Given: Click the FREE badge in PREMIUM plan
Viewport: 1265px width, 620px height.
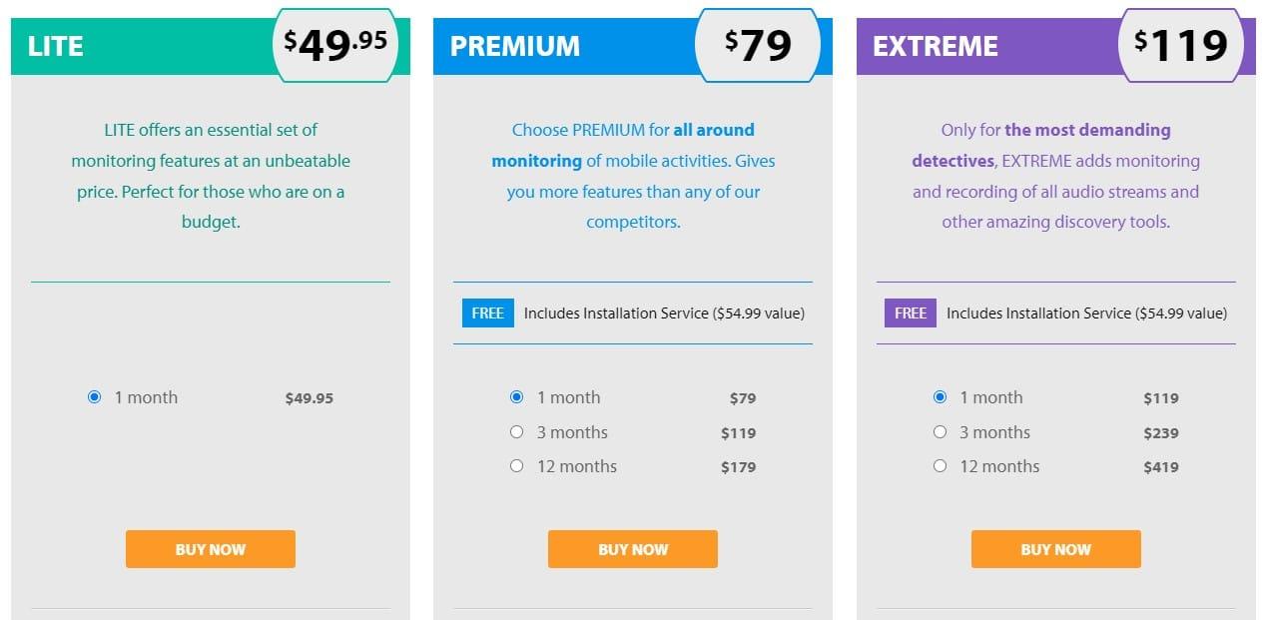Looking at the screenshot, I should (x=487, y=312).
